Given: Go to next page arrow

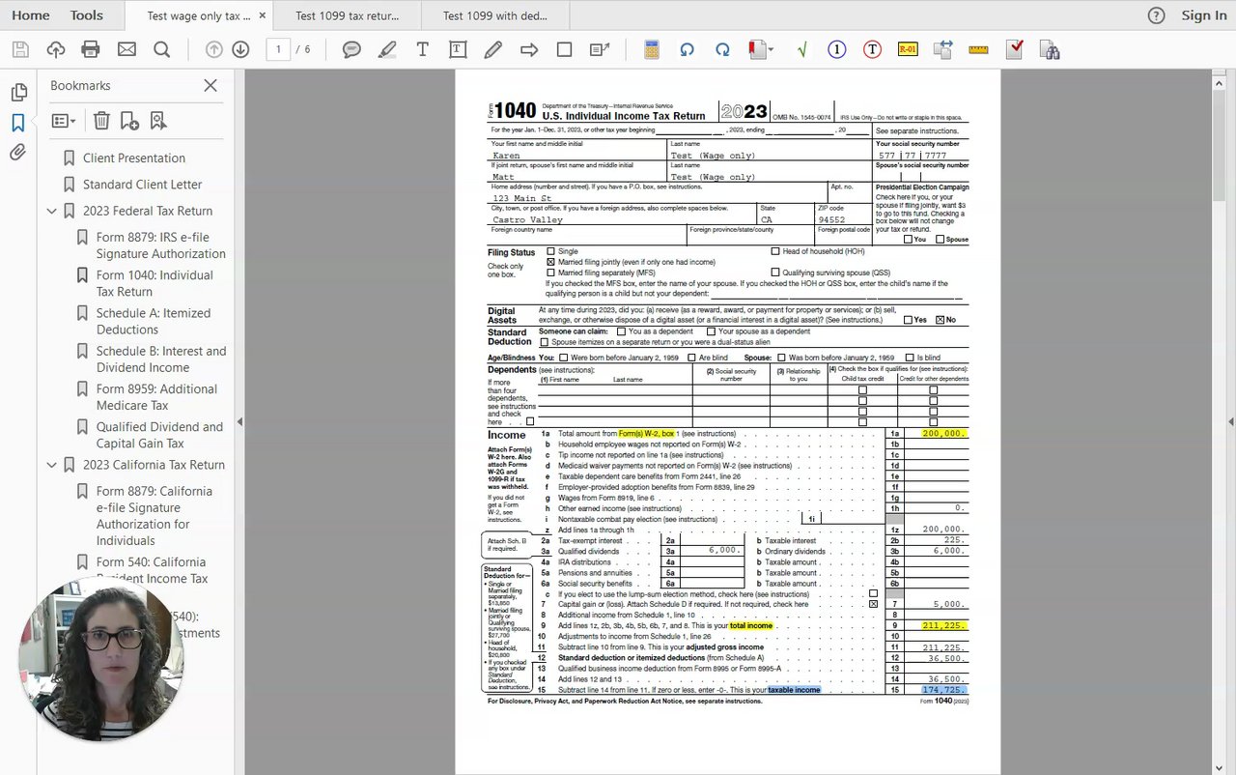Looking at the screenshot, I should pyautogui.click(x=240, y=49).
